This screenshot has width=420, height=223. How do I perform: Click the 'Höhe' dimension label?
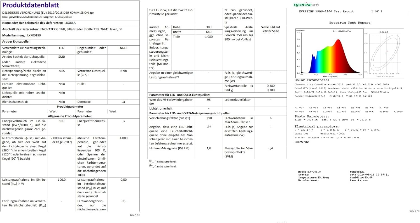click(177, 27)
